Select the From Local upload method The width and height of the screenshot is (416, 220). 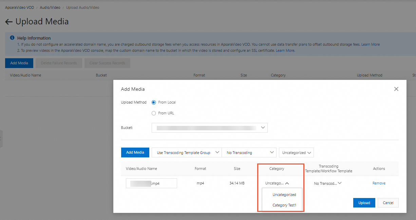[x=154, y=102]
